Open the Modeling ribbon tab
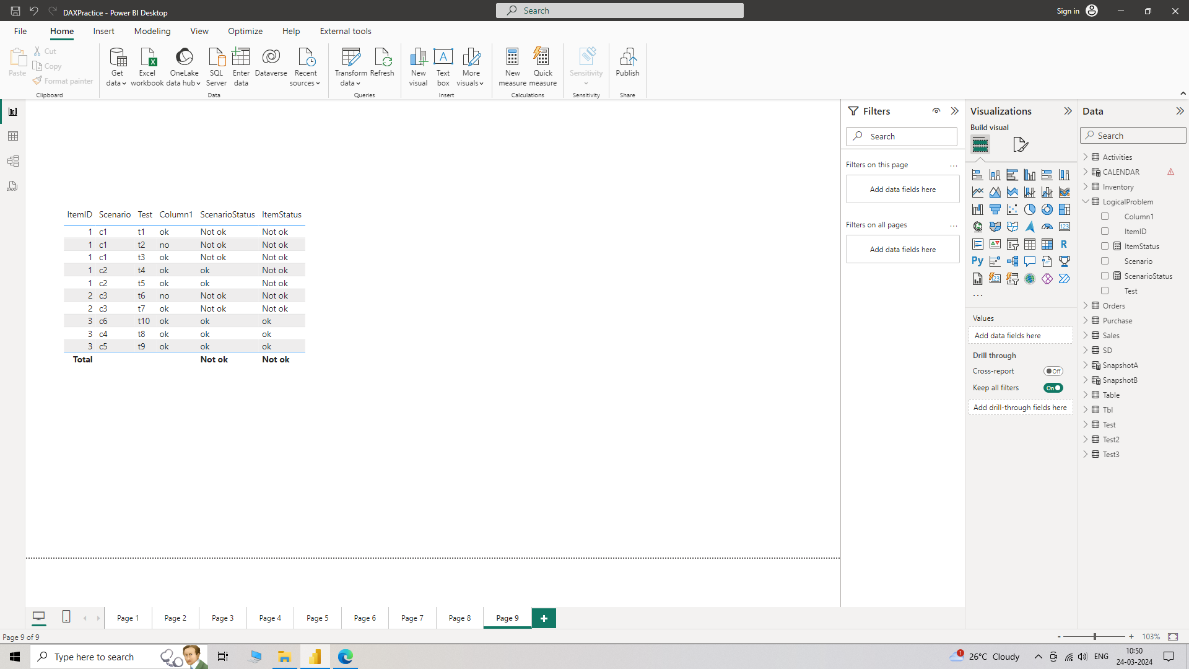Viewport: 1189px width, 669px height. pyautogui.click(x=152, y=31)
